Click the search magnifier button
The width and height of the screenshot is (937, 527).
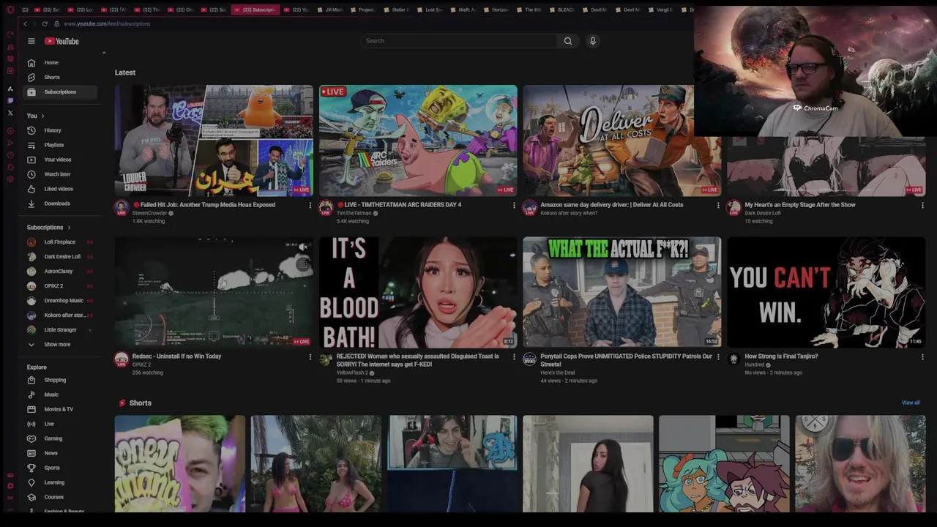point(567,41)
